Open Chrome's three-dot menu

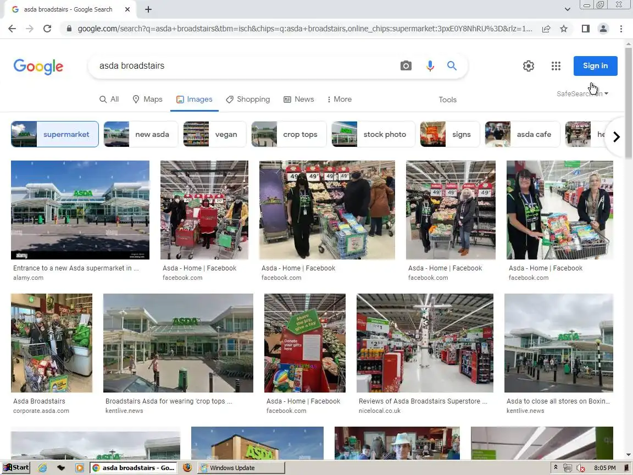(x=621, y=29)
